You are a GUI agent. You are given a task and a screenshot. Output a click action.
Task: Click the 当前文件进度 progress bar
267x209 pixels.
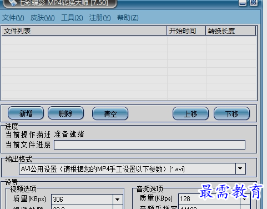point(149,145)
